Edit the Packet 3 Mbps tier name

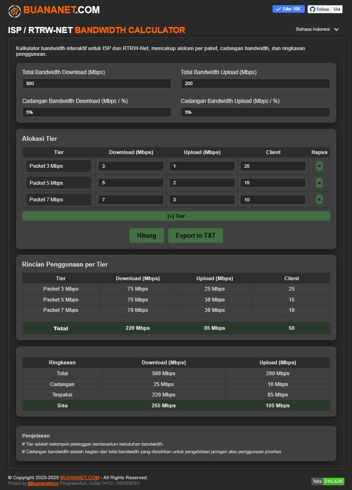pyautogui.click(x=59, y=166)
